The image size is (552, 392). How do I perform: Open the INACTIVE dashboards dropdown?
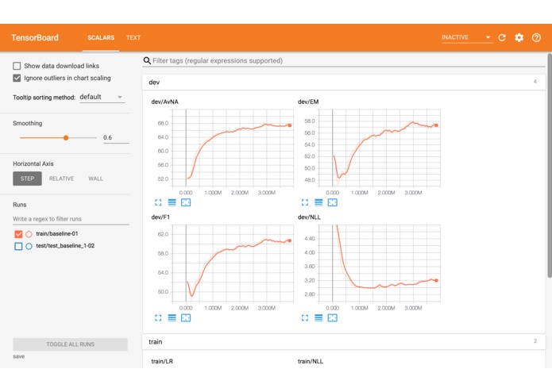[466, 37]
